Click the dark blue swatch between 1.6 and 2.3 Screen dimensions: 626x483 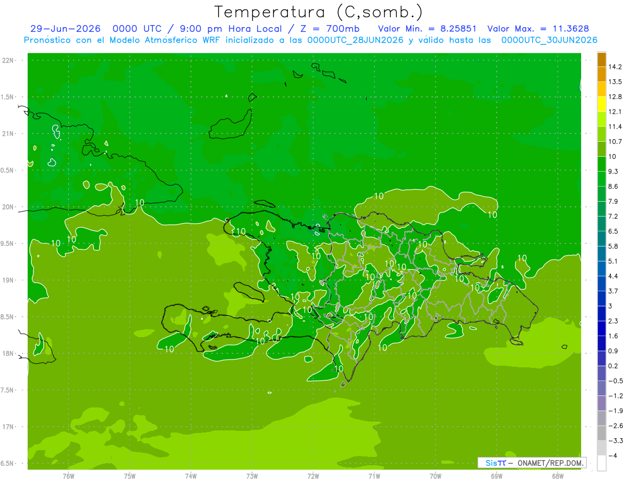601,328
